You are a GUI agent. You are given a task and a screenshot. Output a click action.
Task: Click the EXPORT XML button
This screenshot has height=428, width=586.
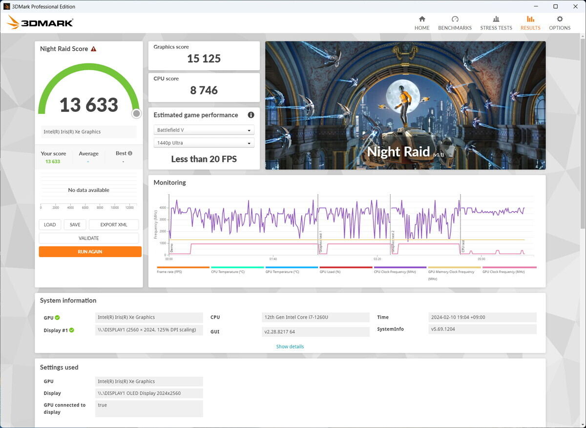(x=114, y=224)
